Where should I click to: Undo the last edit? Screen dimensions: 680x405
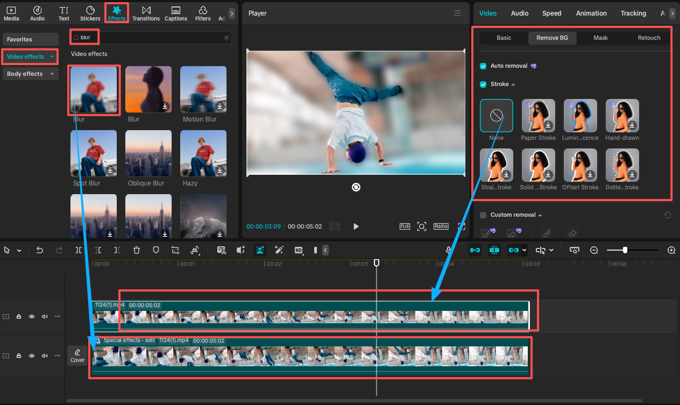[x=39, y=250]
